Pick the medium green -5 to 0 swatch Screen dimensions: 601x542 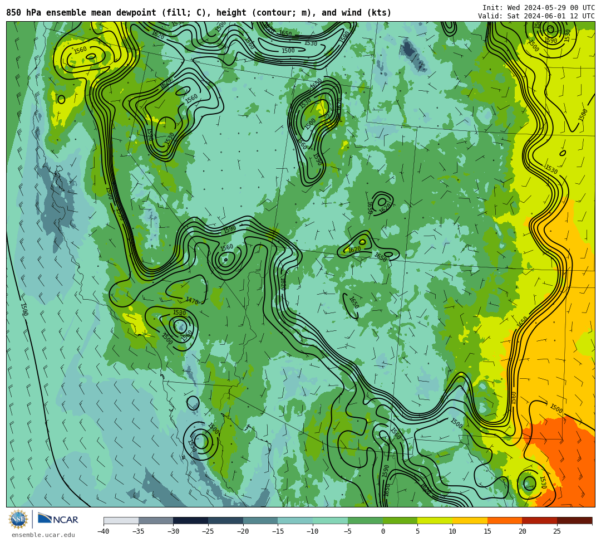click(365, 520)
